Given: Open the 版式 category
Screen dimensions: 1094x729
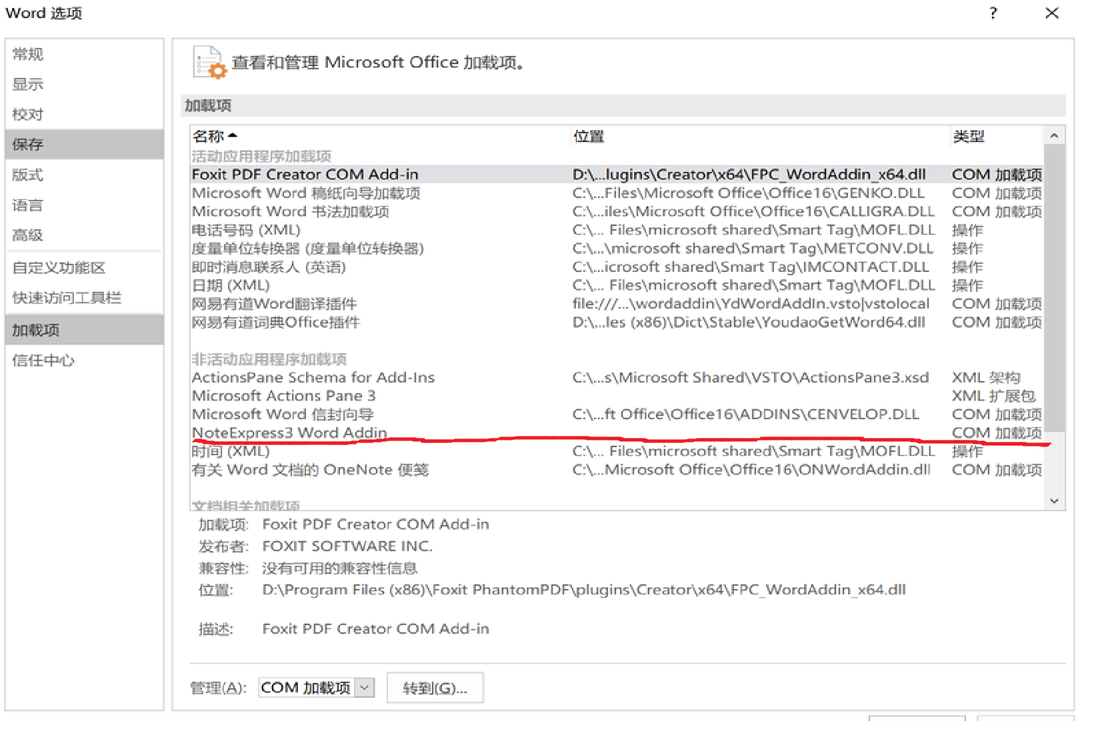Looking at the screenshot, I should (x=84, y=175).
